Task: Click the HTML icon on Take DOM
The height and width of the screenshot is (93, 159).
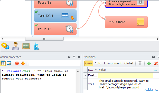Action: click(65, 15)
